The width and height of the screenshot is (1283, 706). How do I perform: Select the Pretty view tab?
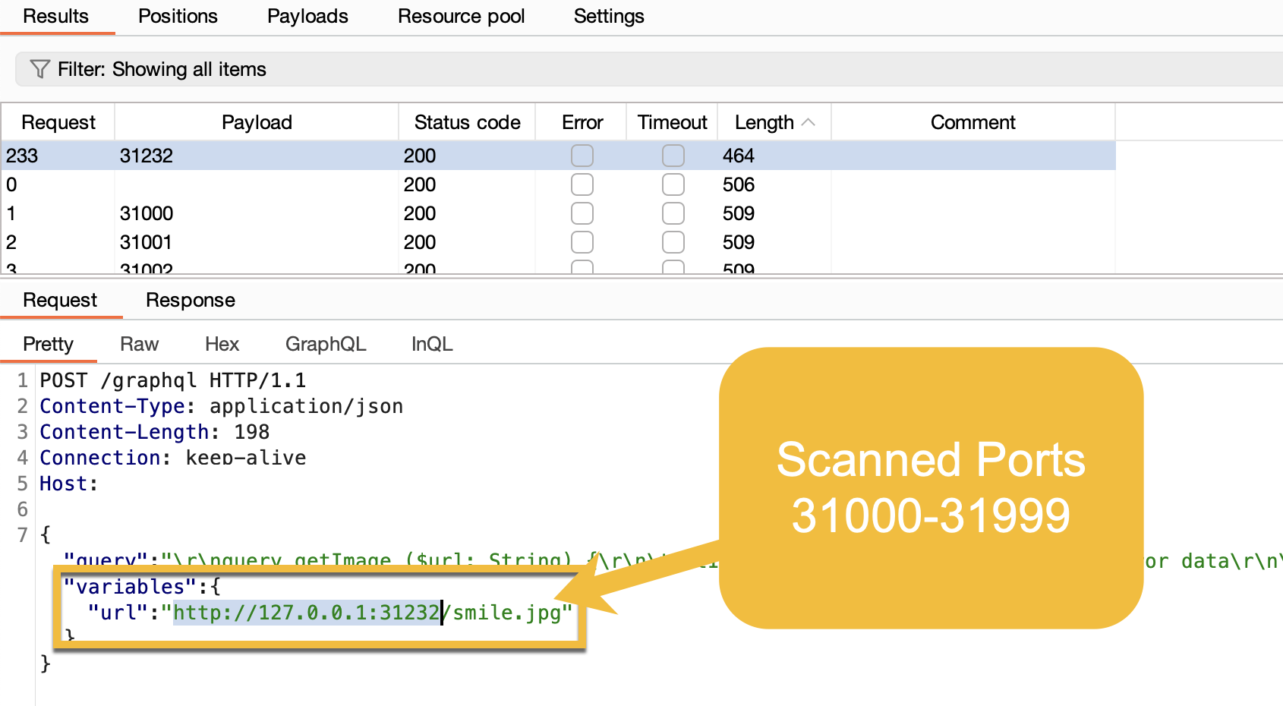49,343
